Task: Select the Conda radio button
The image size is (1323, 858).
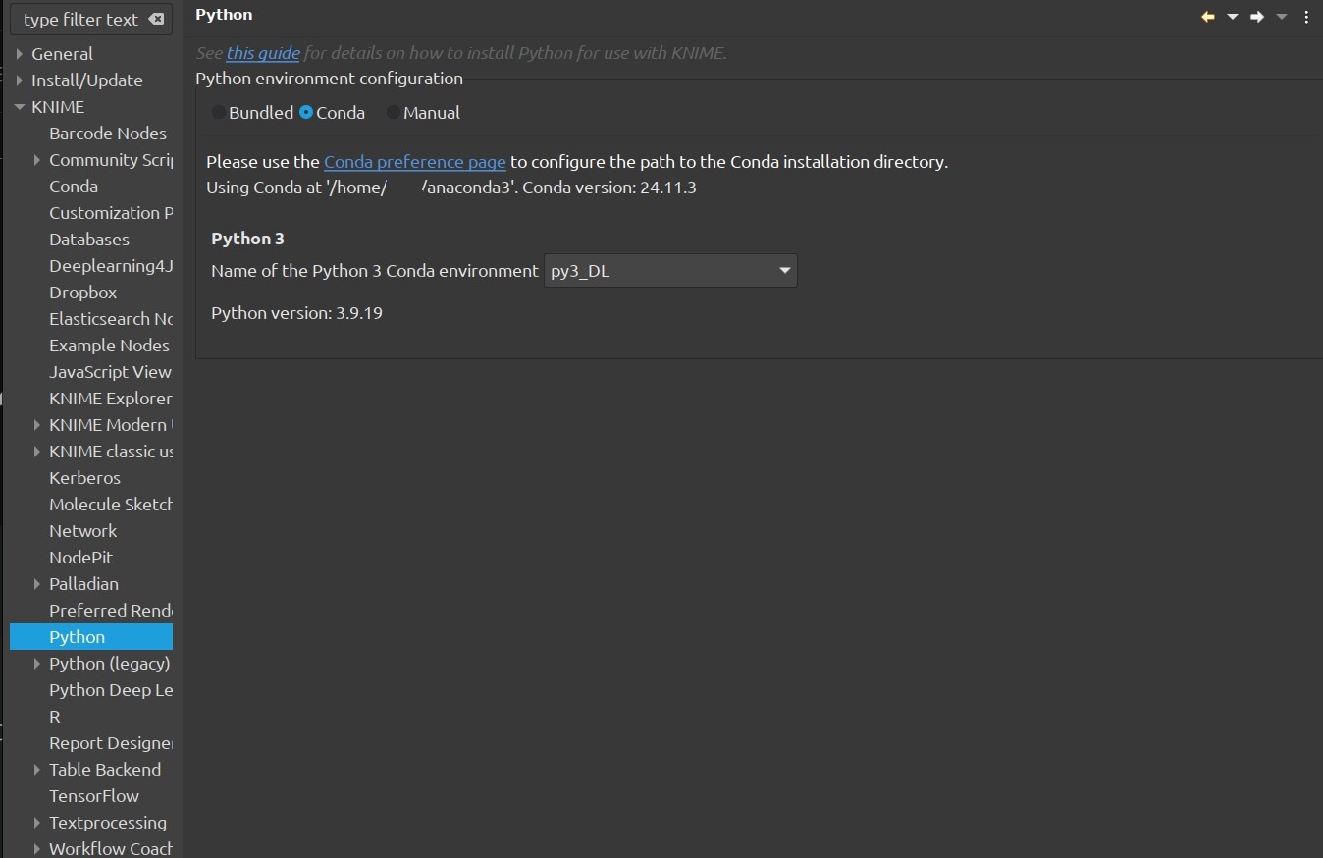Action: [x=306, y=113]
